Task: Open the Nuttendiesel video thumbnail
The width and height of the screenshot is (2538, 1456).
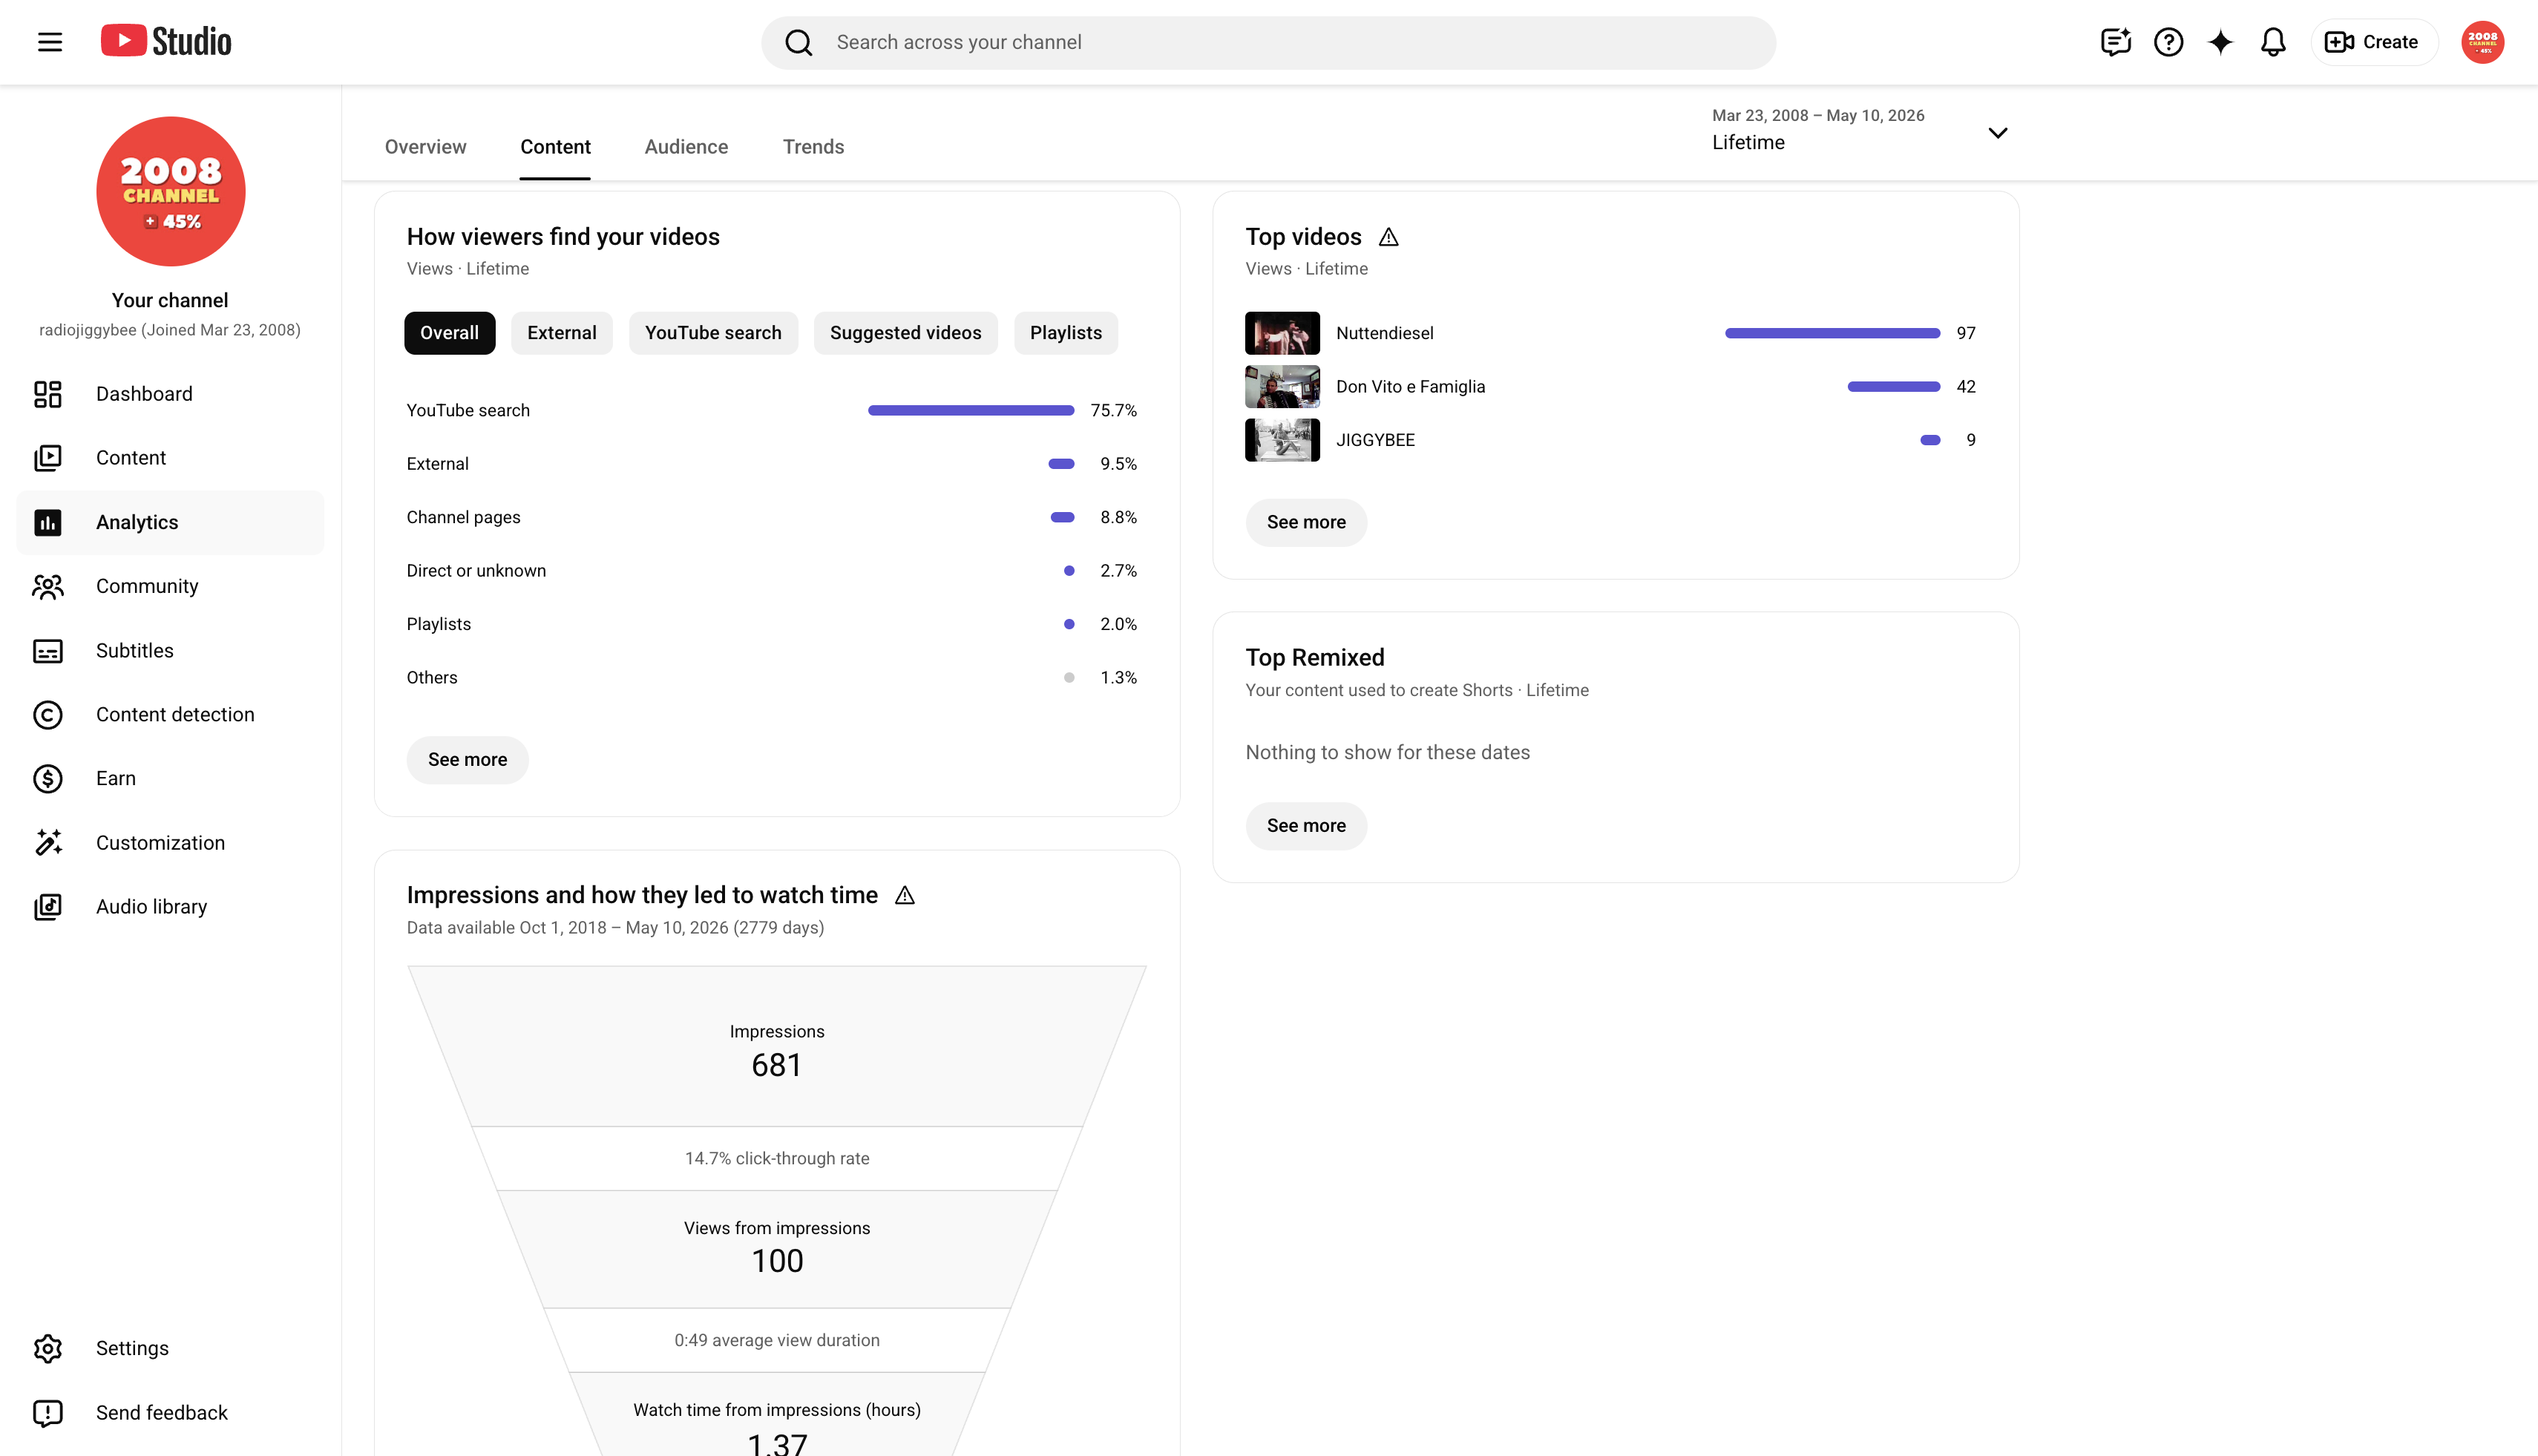Action: (x=1282, y=333)
